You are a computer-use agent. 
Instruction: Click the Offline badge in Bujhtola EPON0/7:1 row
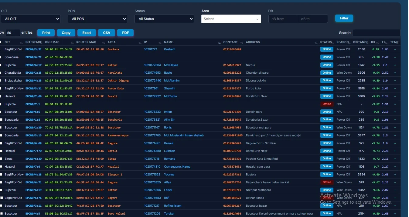click(x=327, y=104)
